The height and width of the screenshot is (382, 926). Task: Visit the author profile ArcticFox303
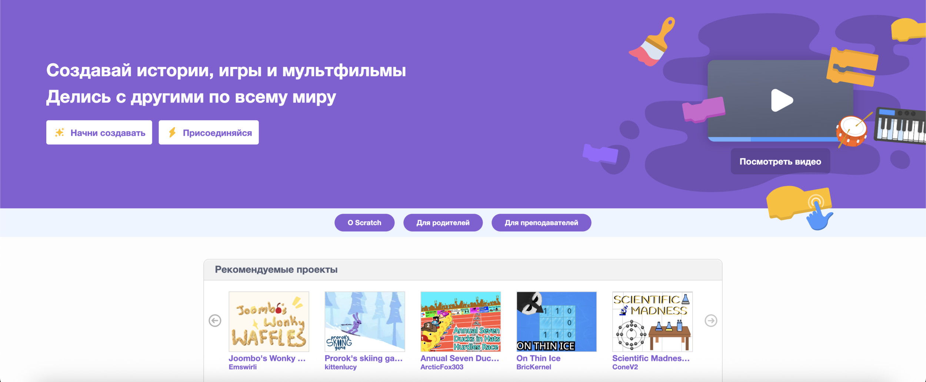(442, 367)
